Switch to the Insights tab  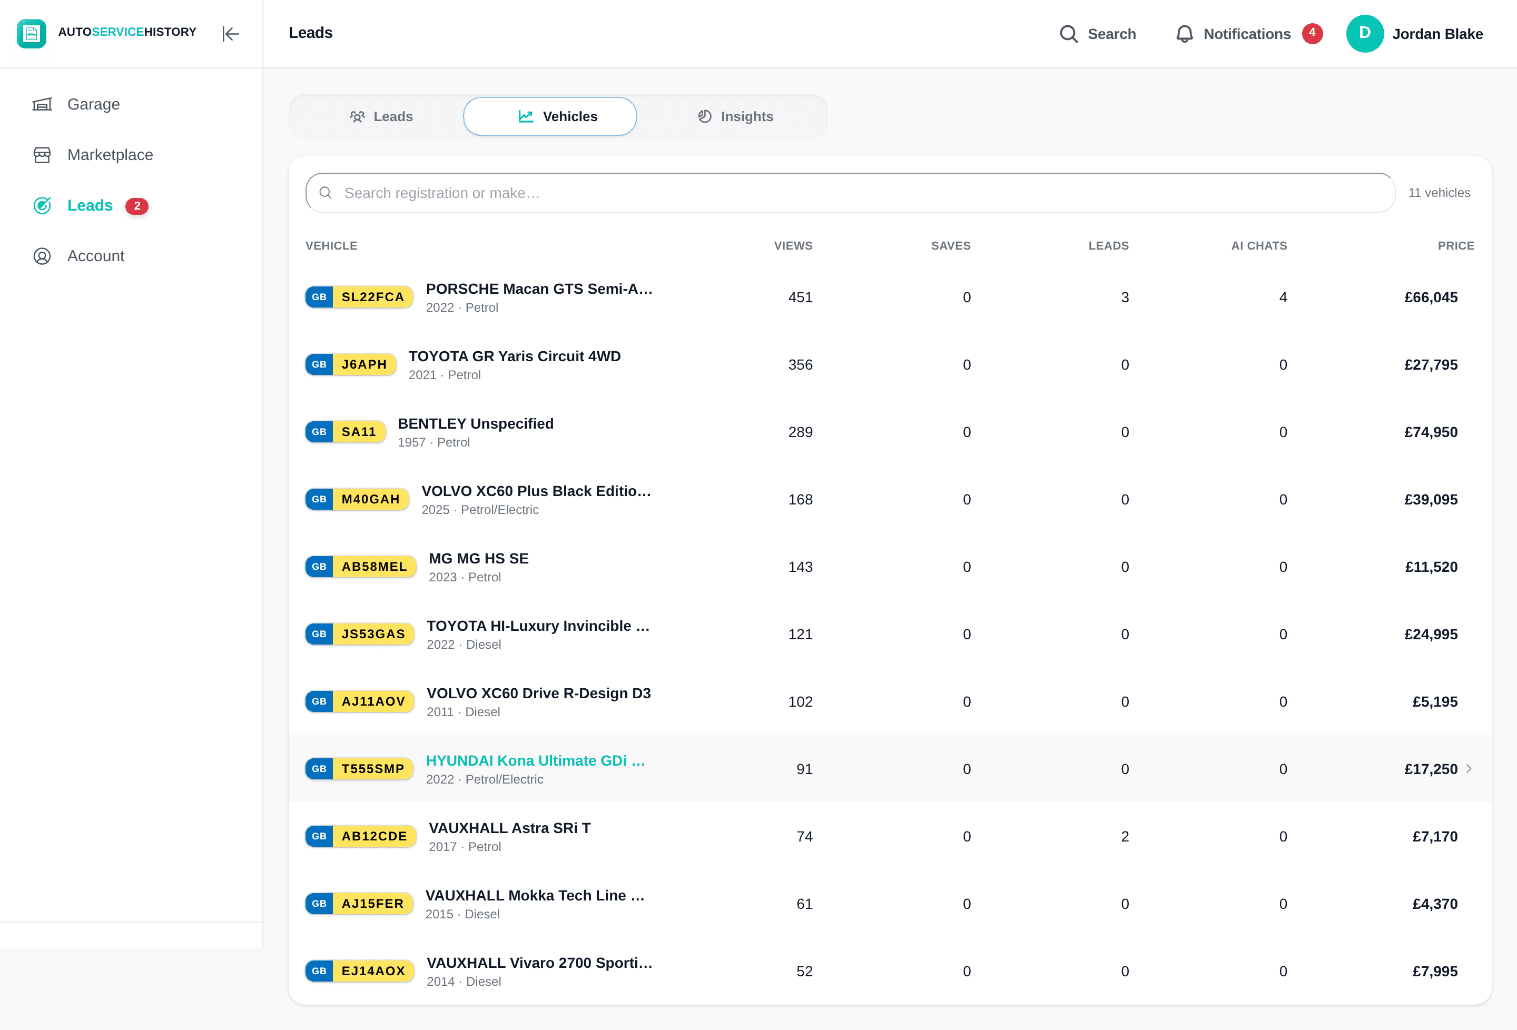pos(735,116)
